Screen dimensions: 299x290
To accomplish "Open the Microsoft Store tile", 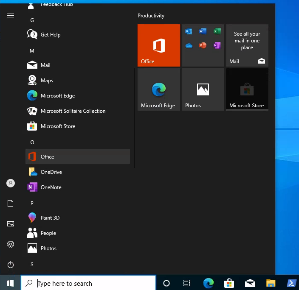I will click(x=247, y=89).
